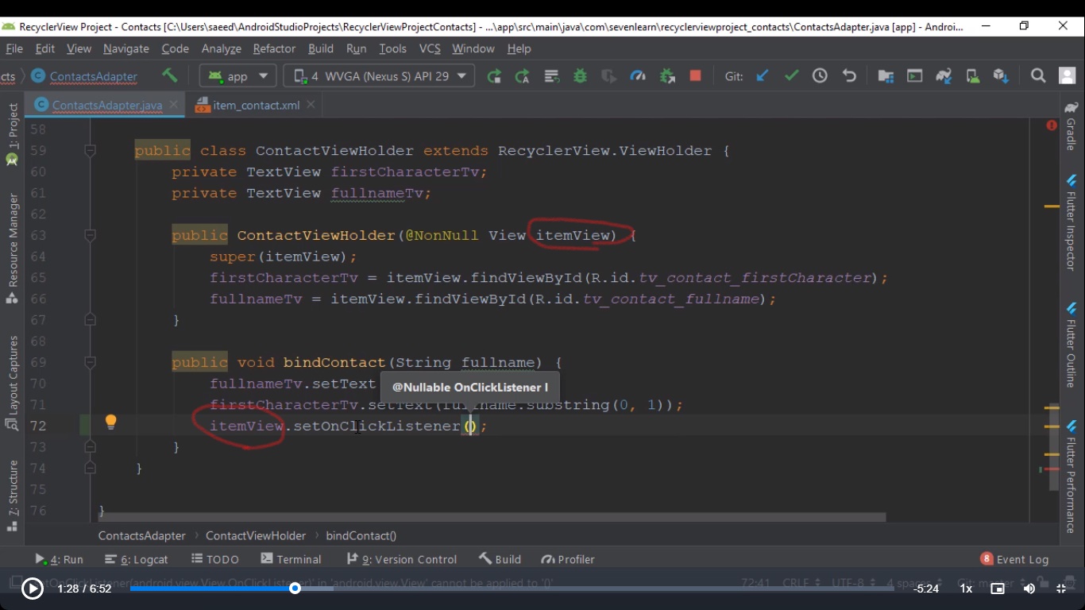
Task: Play the video with the play button
Action: click(x=32, y=589)
